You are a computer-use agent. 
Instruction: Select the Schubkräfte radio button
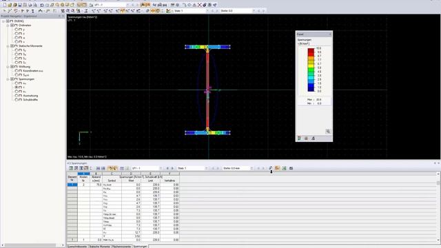pos(17,100)
